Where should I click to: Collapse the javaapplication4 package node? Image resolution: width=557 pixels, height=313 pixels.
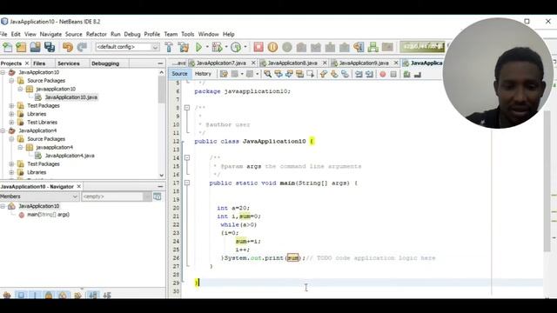20,147
